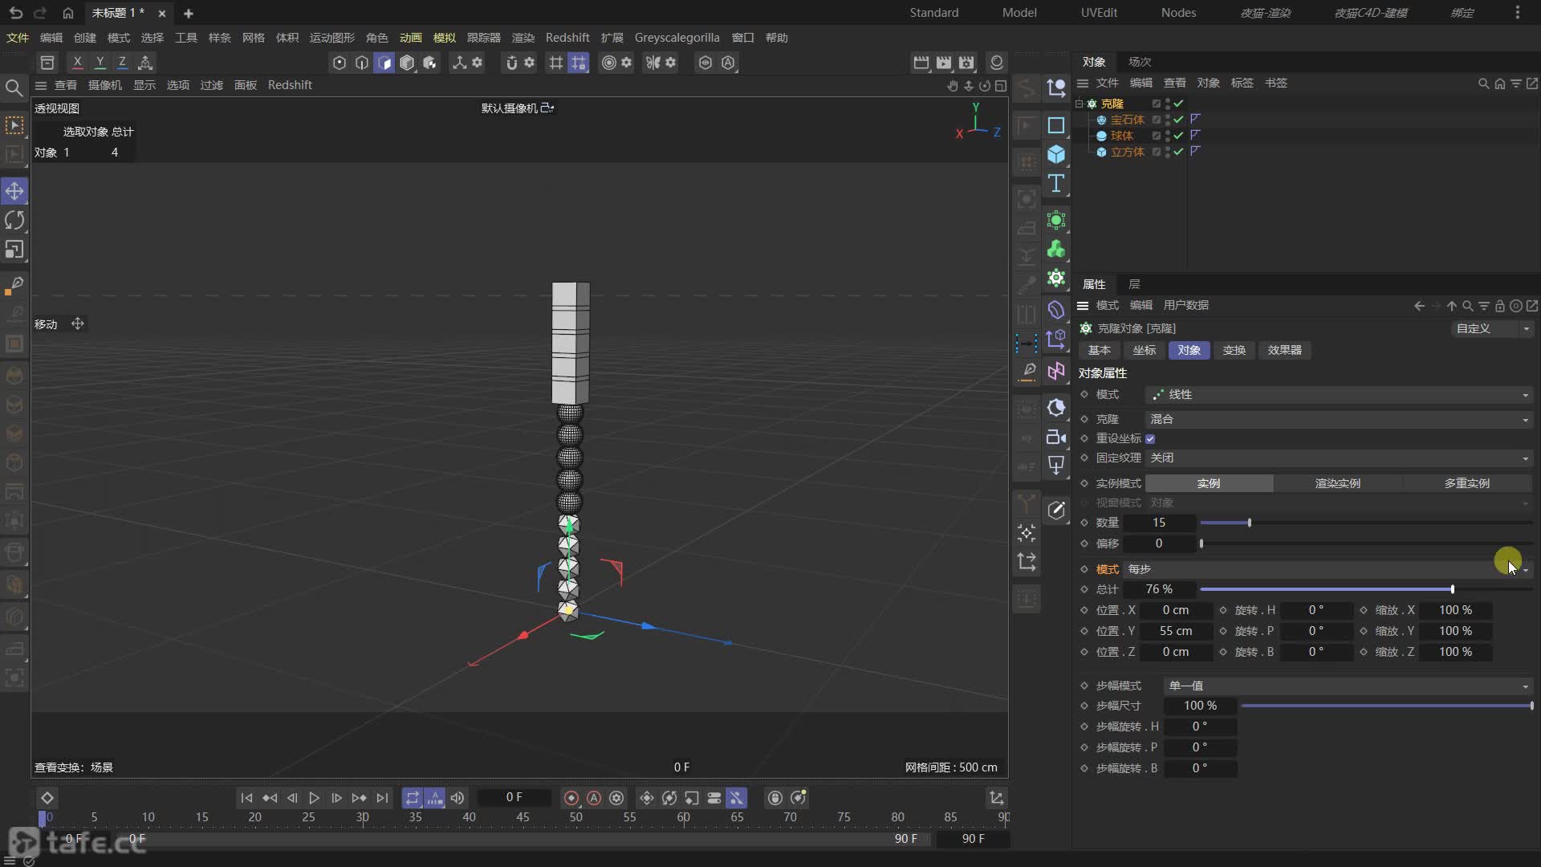Toggle viewport maximize icon

point(1001,85)
